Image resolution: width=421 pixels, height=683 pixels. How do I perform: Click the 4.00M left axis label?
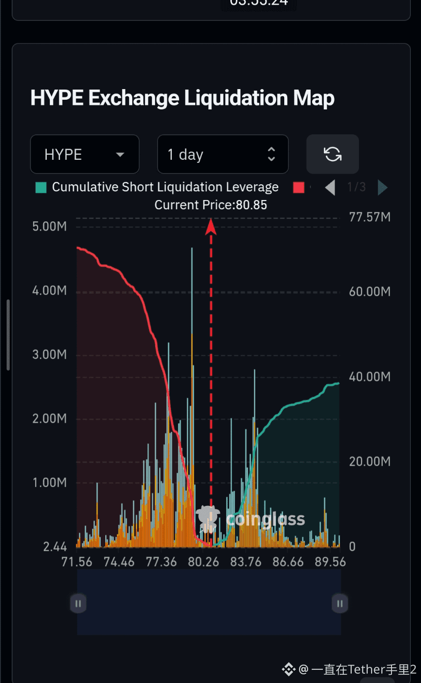(x=50, y=291)
